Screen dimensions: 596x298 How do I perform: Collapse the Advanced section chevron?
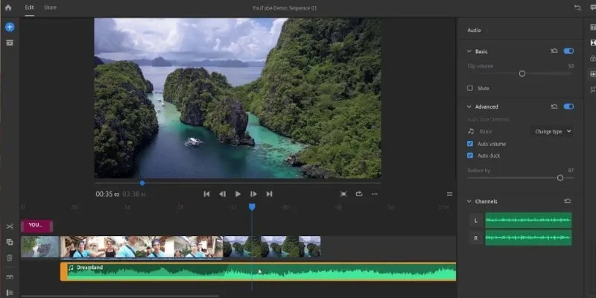(469, 107)
